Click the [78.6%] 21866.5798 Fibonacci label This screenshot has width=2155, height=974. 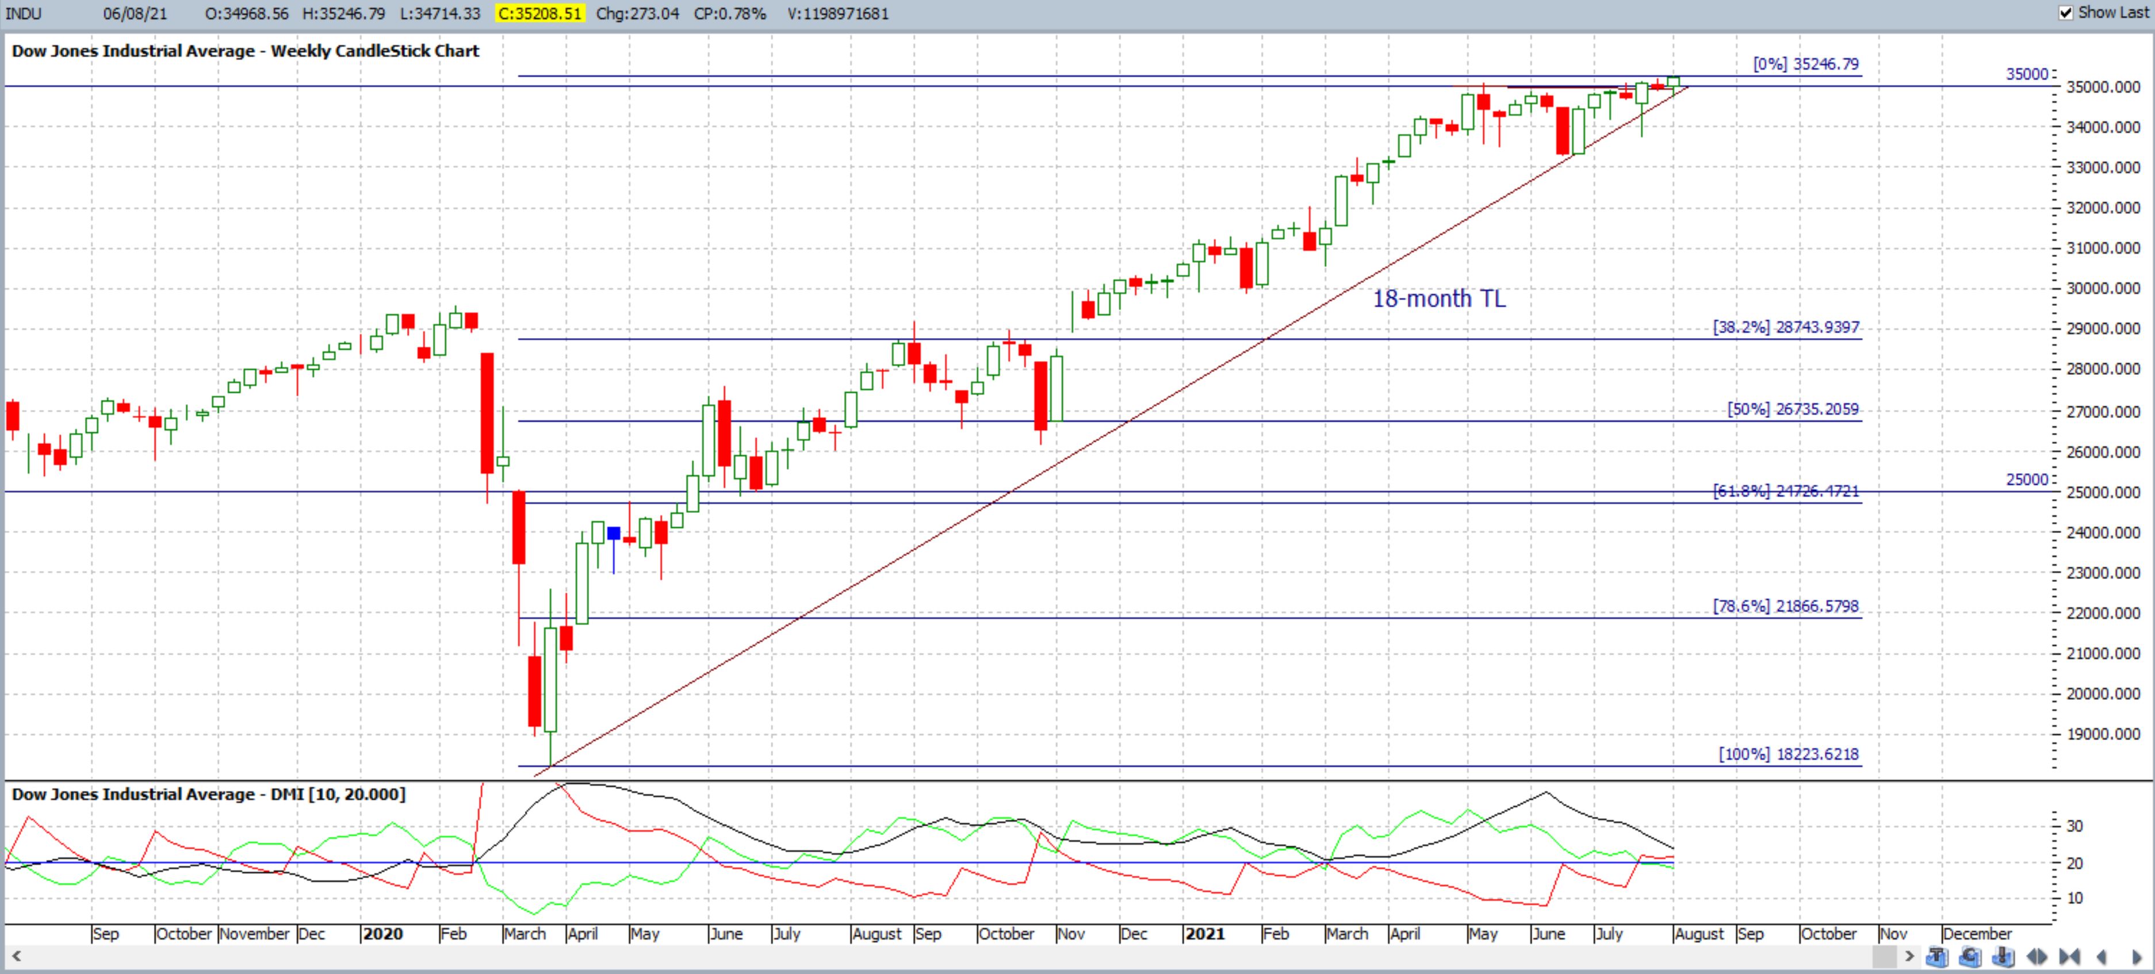(x=1786, y=605)
